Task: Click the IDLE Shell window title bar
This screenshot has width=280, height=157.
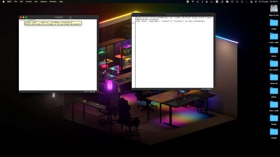Action: point(173,14)
